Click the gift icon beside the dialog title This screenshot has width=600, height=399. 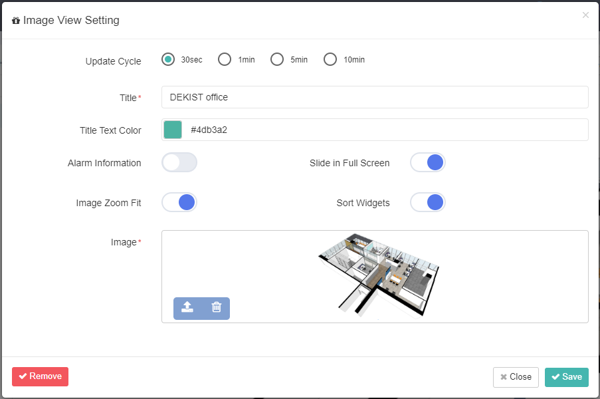pyautogui.click(x=16, y=21)
